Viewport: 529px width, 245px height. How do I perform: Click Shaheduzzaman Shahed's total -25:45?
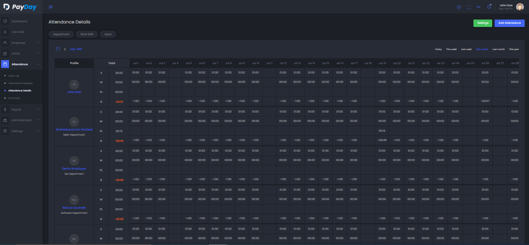tap(119, 141)
